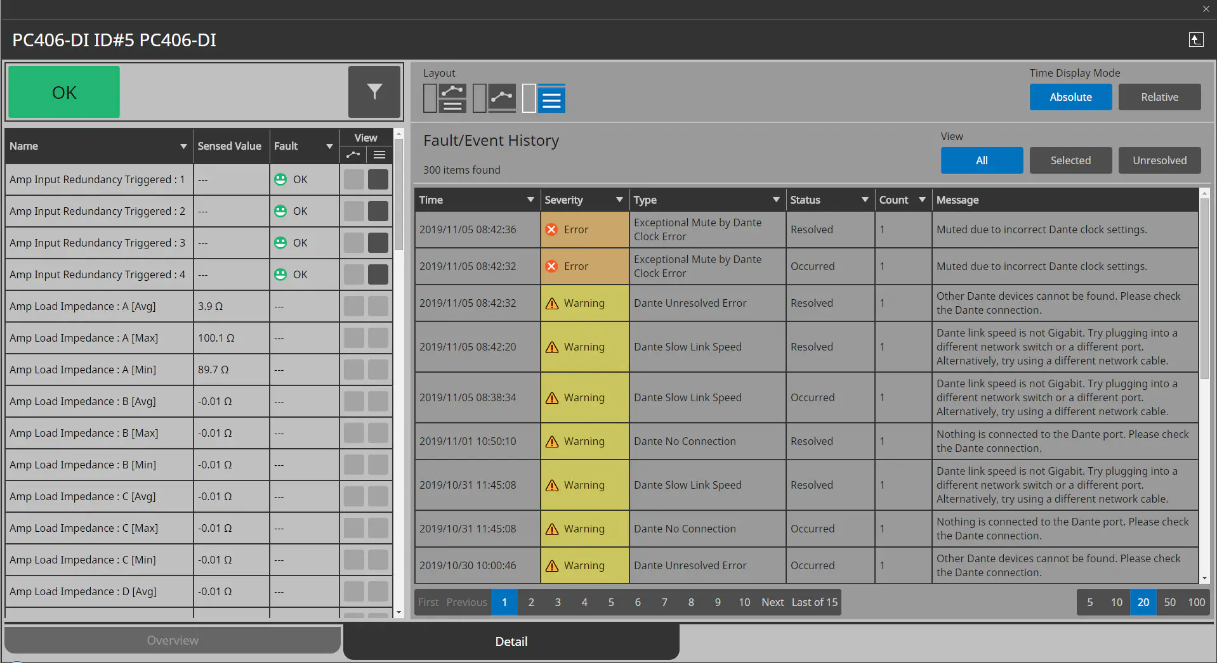Switch to the Overview tab

pyautogui.click(x=172, y=640)
